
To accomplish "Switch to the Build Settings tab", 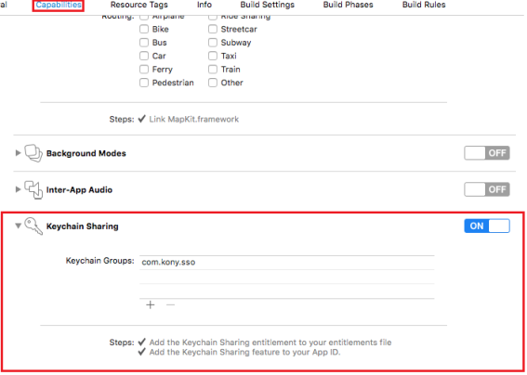I will pyautogui.click(x=267, y=5).
